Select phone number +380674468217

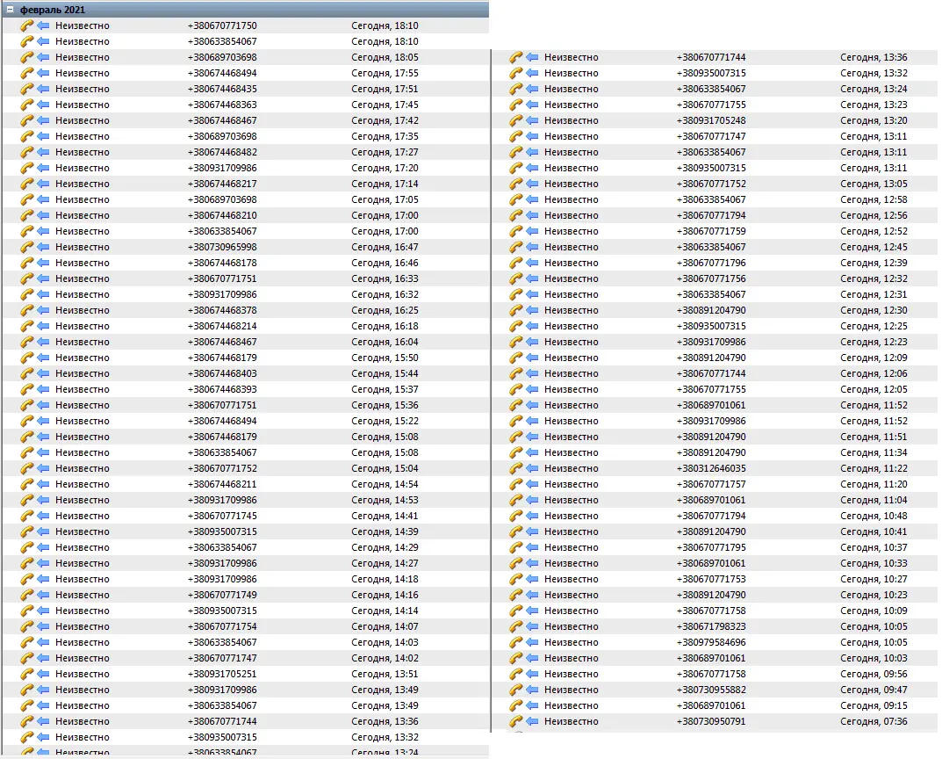222,184
